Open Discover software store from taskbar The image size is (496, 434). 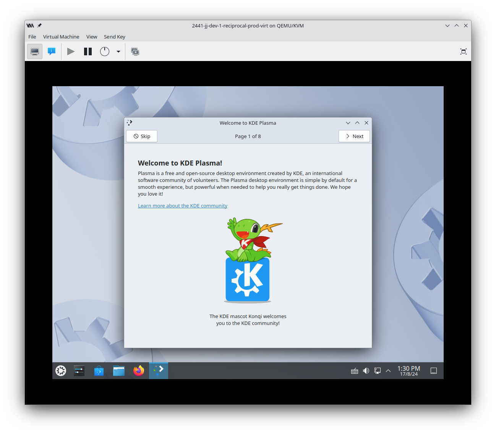pyautogui.click(x=99, y=371)
